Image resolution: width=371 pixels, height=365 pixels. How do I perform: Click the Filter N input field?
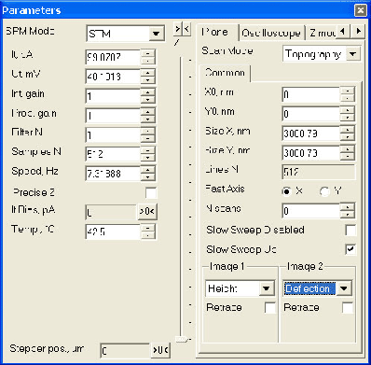[x=113, y=134]
